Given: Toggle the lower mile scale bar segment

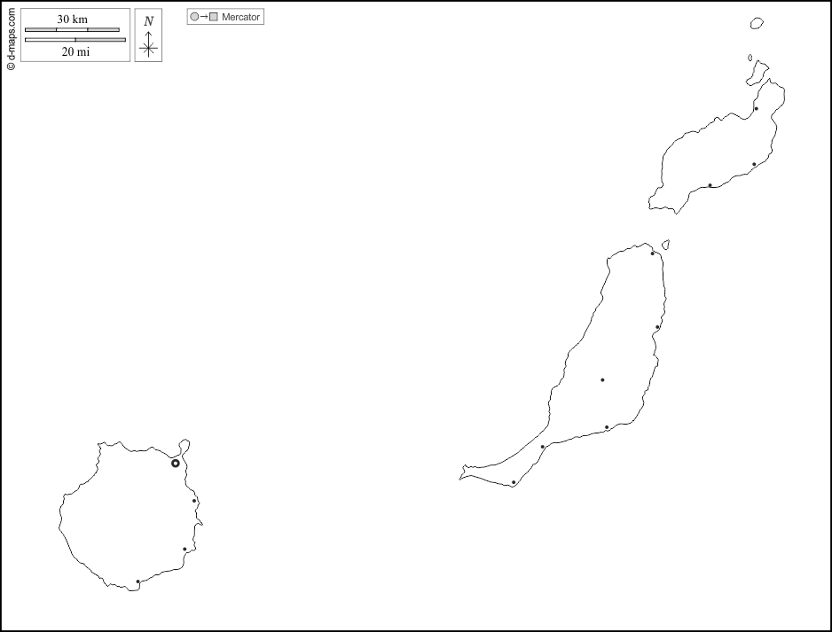Looking at the screenshot, I should coord(75,38).
